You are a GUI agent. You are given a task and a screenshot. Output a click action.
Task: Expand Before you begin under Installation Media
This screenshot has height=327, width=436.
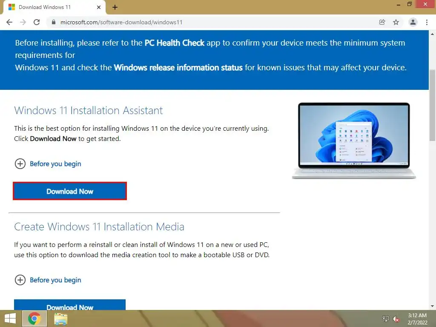point(48,280)
